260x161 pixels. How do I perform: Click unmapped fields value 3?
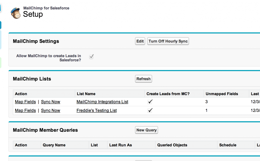(206, 102)
